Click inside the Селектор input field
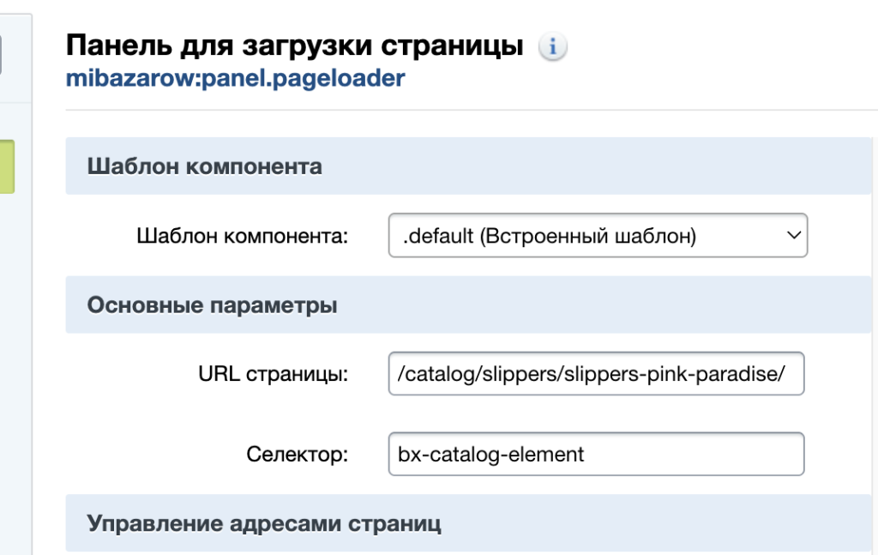The width and height of the screenshot is (878, 555). tap(598, 454)
